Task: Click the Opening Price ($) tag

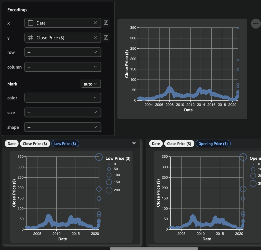Action: pos(213,144)
